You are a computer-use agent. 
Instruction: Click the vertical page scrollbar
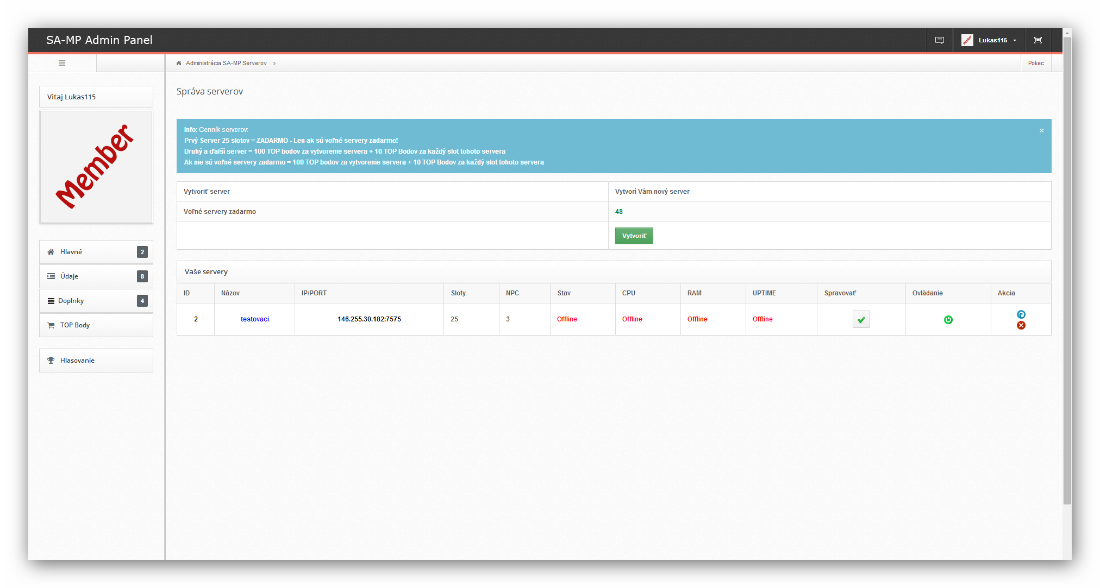(x=1067, y=271)
